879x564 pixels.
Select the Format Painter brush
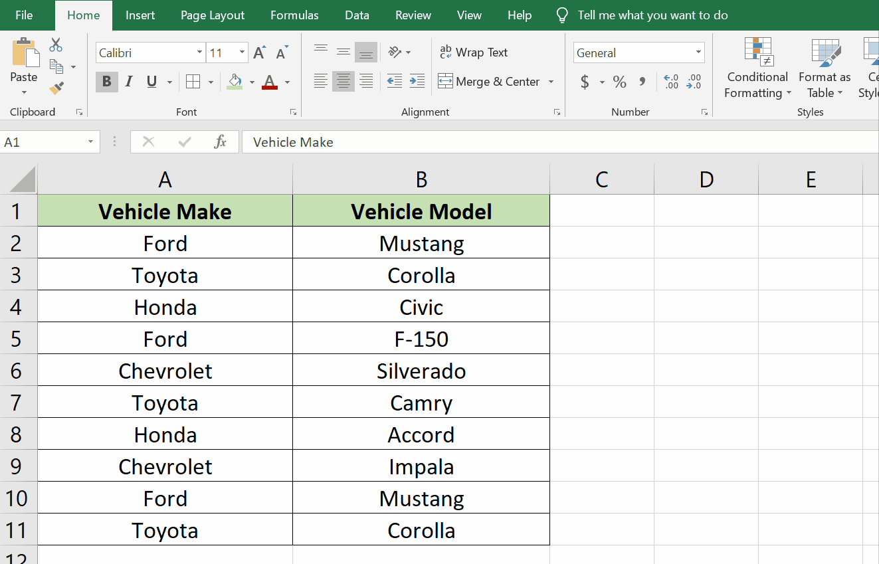click(x=56, y=88)
